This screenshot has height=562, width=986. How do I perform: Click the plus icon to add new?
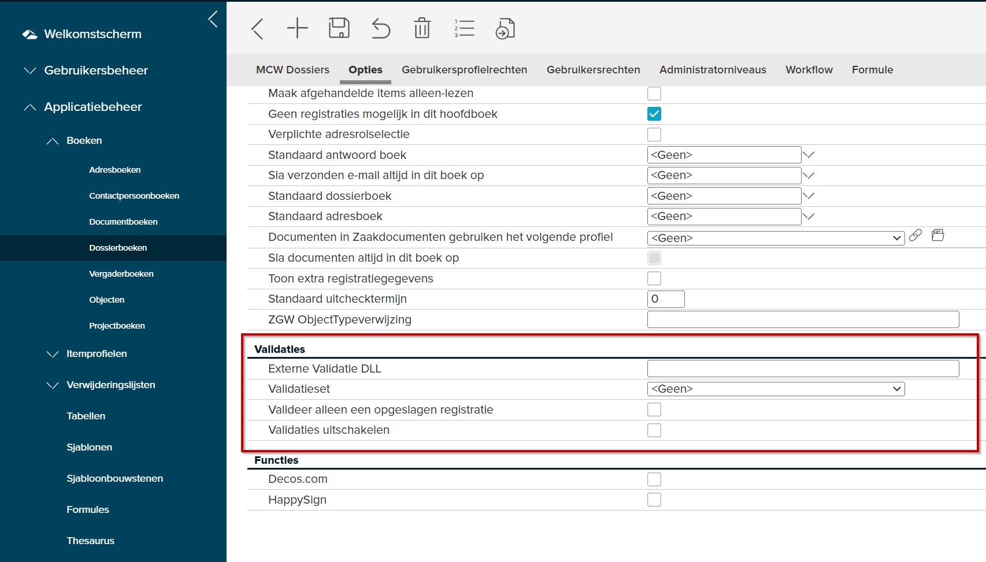pos(298,28)
